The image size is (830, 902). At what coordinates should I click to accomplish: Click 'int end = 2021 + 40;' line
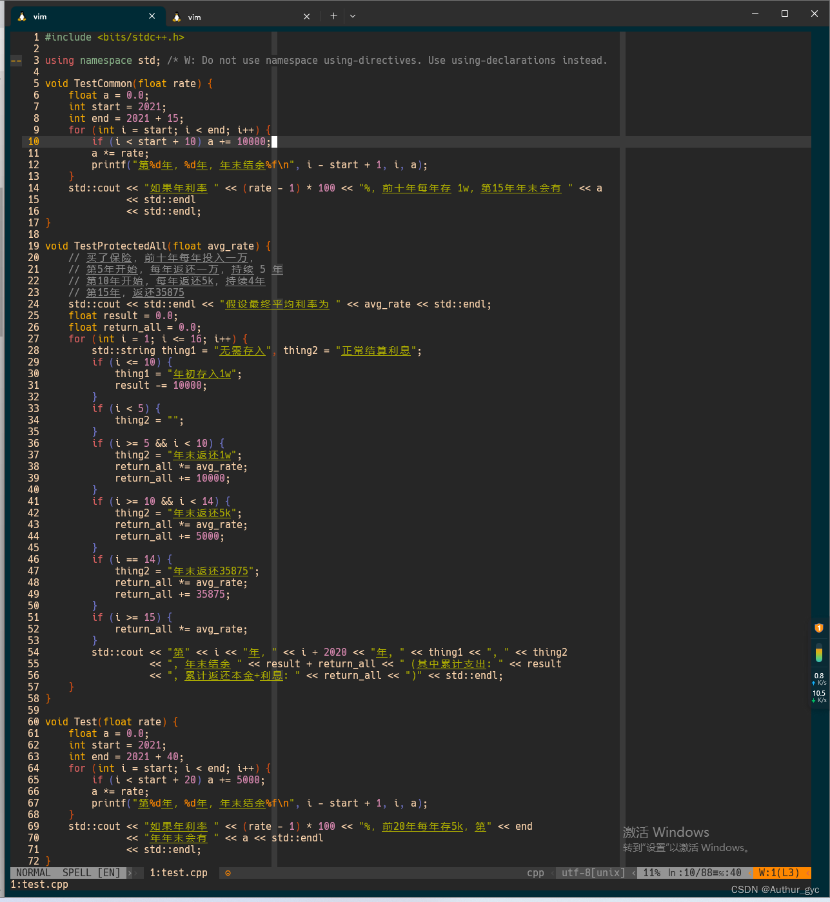[x=126, y=757]
